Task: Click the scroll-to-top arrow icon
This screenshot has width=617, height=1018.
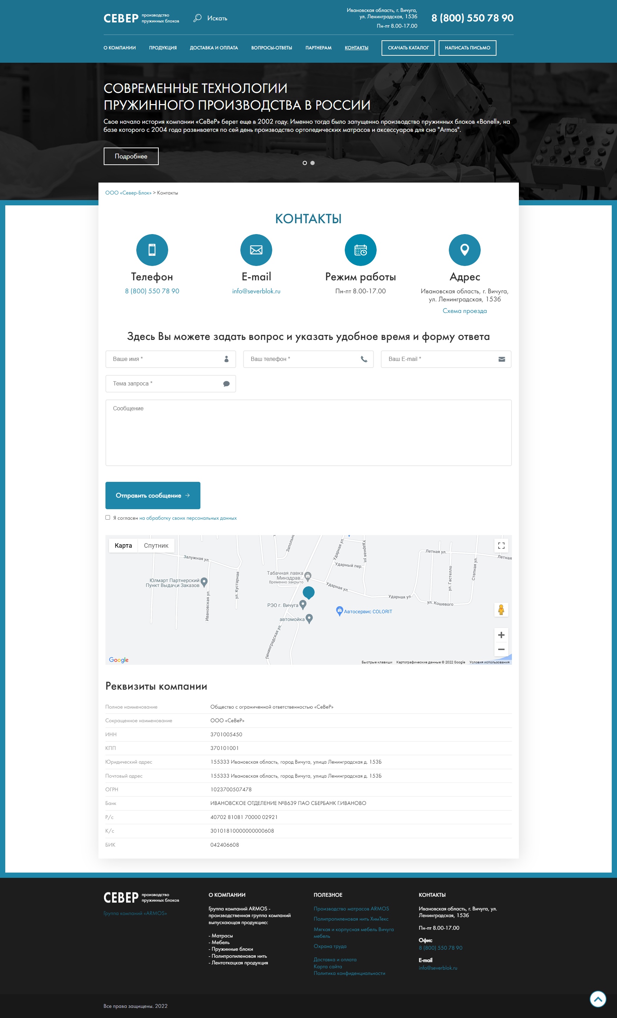Action: coord(598,999)
